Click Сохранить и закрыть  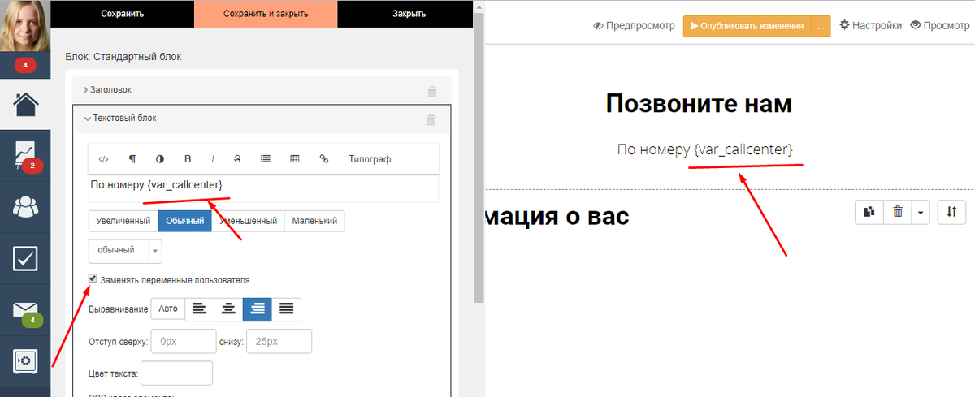(x=266, y=14)
